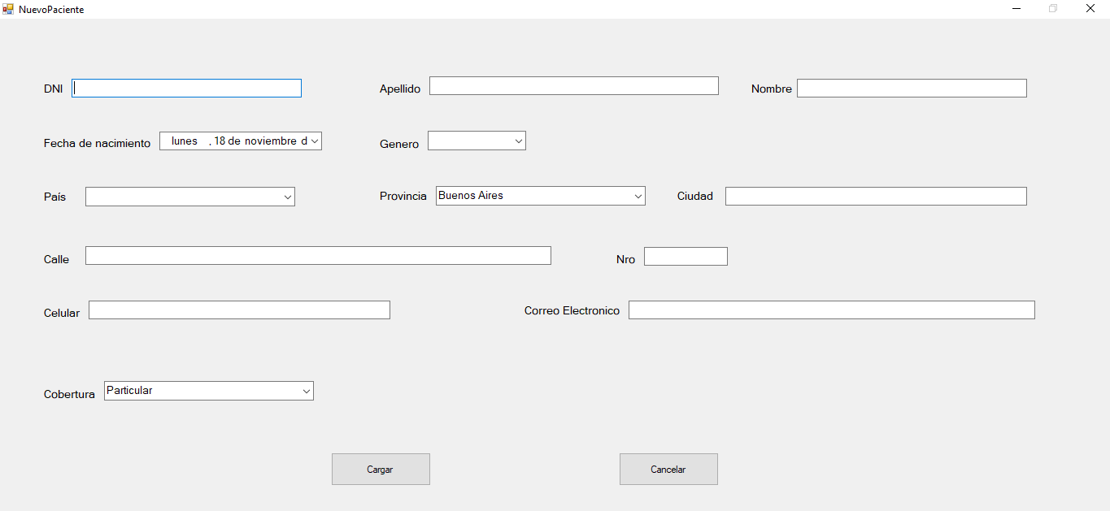Focus the DNI text field
The width and height of the screenshot is (1110, 511).
point(187,88)
